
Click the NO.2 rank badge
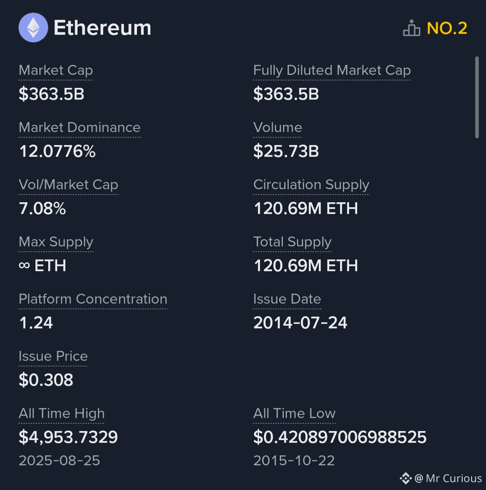coord(447,28)
